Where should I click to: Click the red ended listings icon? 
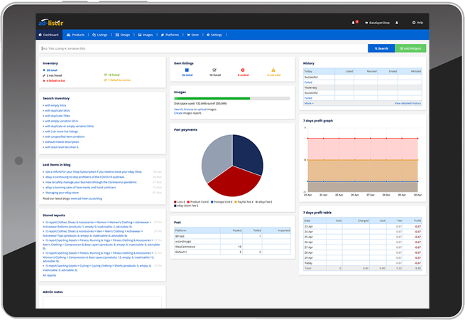pos(243,70)
